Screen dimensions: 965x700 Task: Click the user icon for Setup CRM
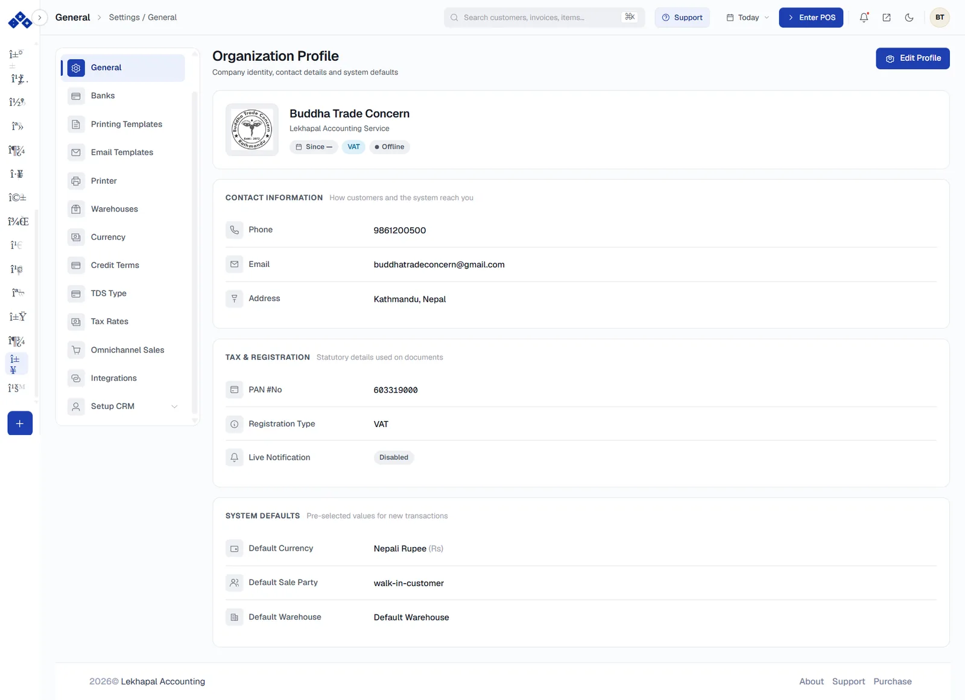pyautogui.click(x=76, y=407)
